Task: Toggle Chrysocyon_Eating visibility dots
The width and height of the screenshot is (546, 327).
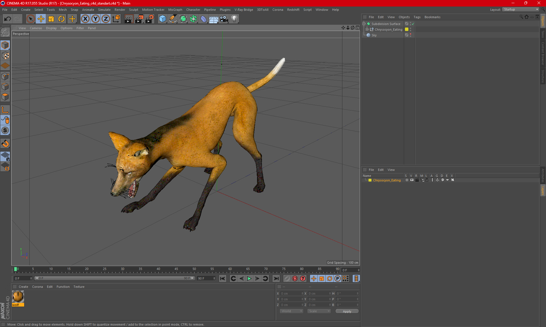Action: [x=410, y=29]
